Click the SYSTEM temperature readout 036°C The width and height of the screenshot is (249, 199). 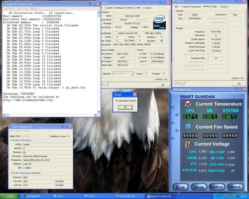[x=229, y=117]
